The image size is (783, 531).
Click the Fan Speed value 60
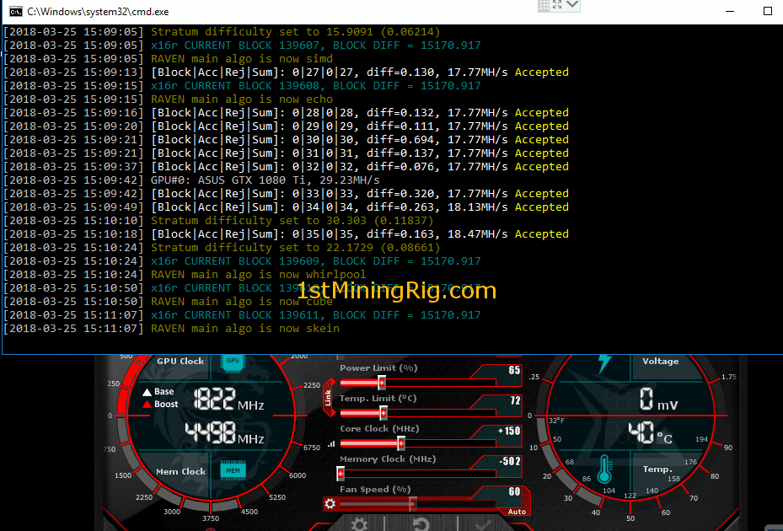pos(514,491)
